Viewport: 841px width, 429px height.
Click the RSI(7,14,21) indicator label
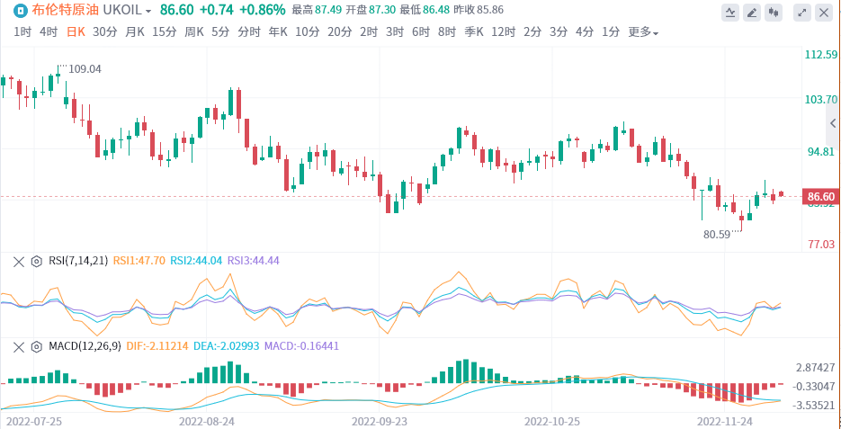(78, 261)
